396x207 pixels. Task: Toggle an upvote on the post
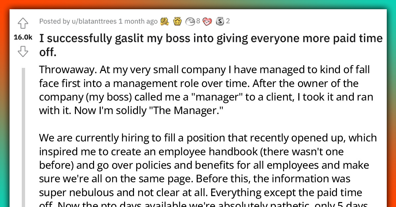[x=23, y=23]
